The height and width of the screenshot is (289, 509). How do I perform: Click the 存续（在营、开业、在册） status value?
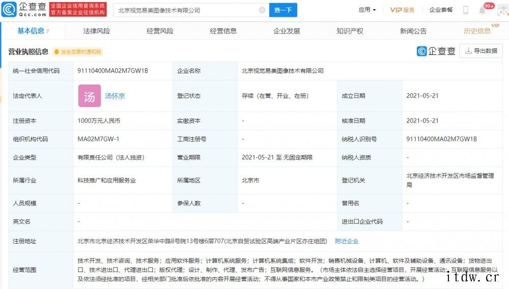coord(275,96)
